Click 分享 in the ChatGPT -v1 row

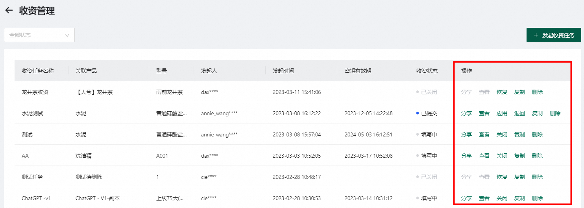coord(466,198)
